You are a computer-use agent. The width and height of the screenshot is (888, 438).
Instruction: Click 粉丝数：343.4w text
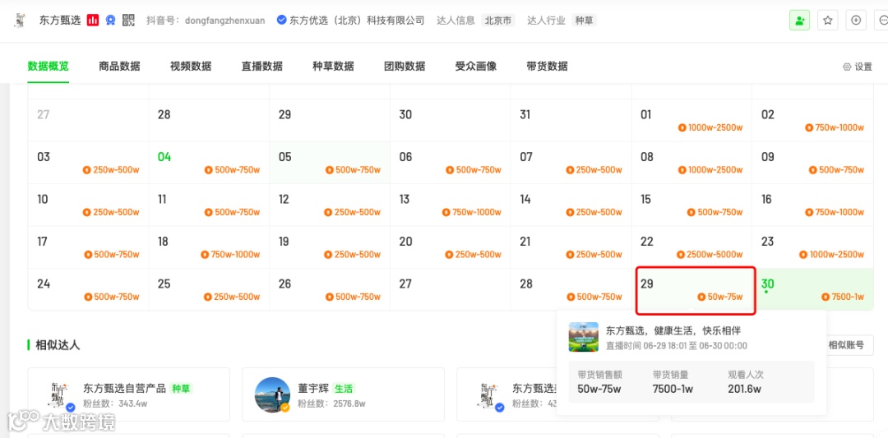click(115, 403)
